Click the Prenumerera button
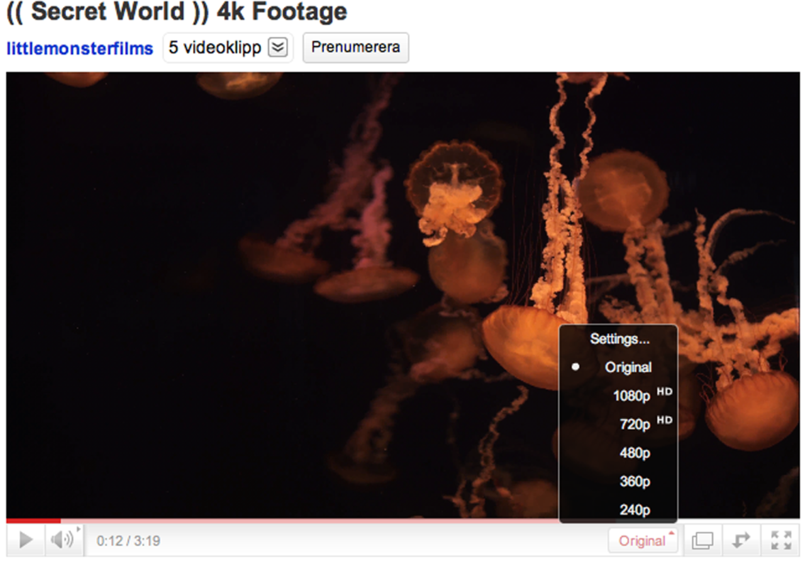 355,47
